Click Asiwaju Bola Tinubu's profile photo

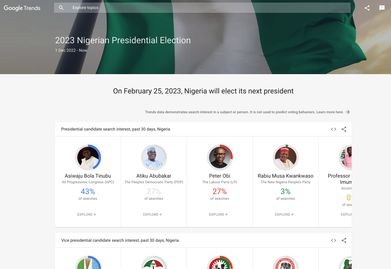pos(88,158)
